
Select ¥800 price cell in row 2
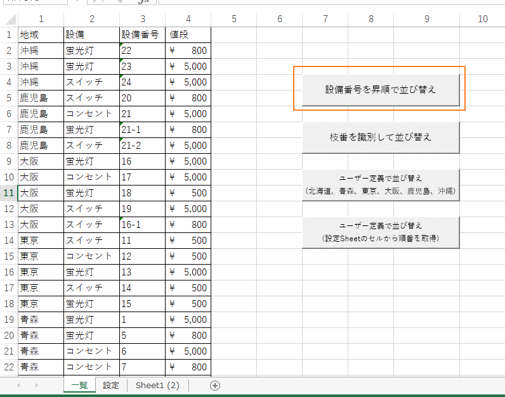[x=188, y=51]
